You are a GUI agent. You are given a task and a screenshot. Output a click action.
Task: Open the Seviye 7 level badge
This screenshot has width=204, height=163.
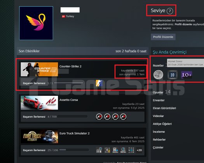162,10
